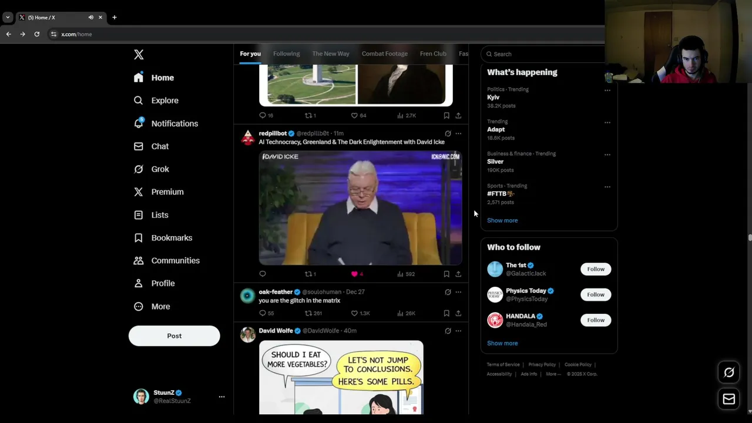This screenshot has height=423, width=752.
Task: Follow The 1st account
Action: click(596, 269)
